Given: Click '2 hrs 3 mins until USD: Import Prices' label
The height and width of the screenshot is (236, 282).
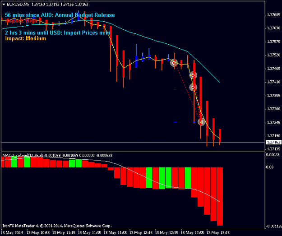Looking at the screenshot, I should point(58,33).
